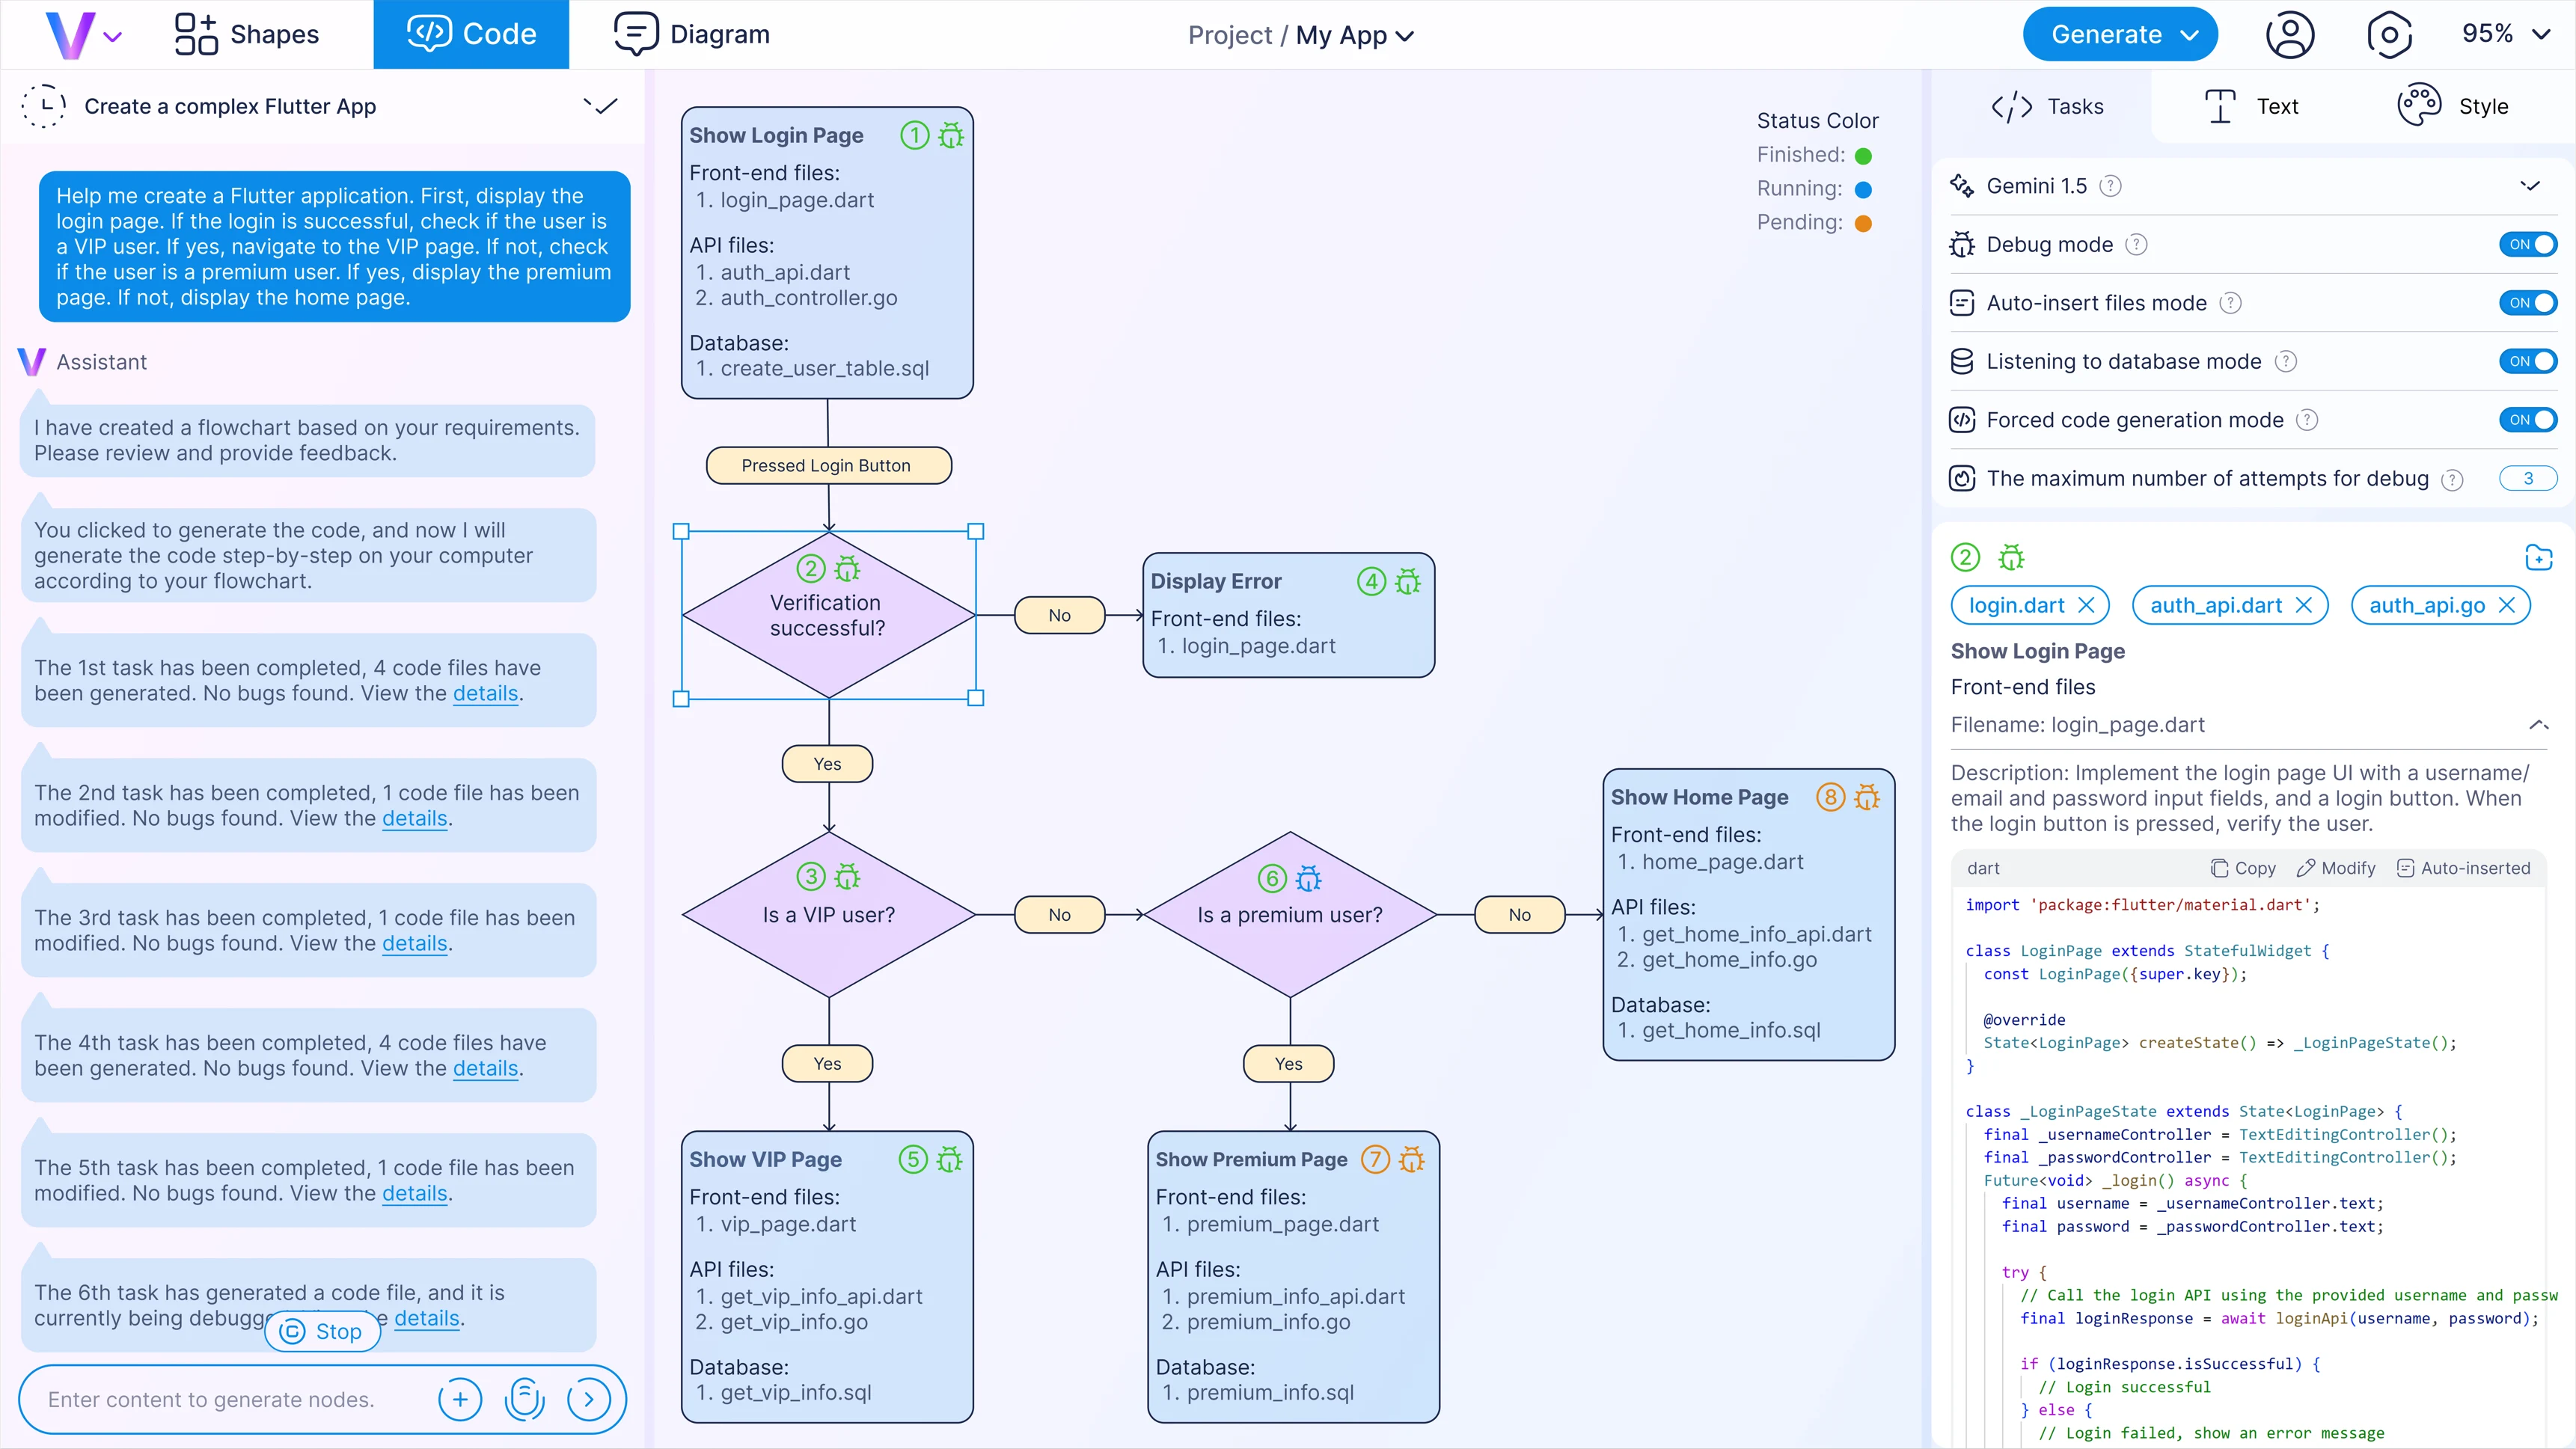Toggle Forced code generation mode off

(2527, 420)
